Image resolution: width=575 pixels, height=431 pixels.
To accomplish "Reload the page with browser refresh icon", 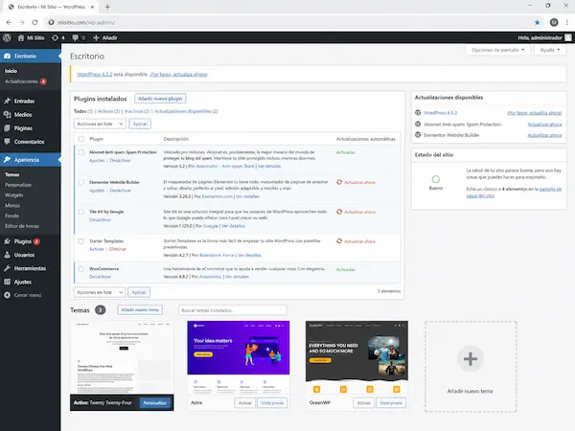I will click(x=34, y=22).
